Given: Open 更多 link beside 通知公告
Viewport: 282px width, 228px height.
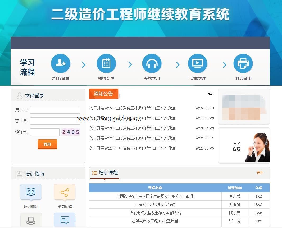Looking at the screenshot, I should click(211, 93).
